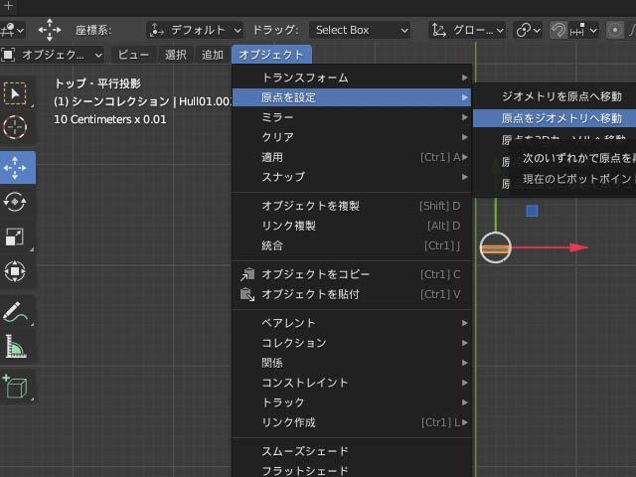This screenshot has width=636, height=477.
Task: Click the red X-axis gizmo arrow
Action: 578,247
